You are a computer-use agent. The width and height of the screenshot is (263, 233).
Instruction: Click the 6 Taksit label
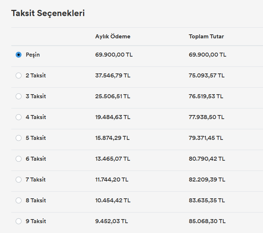click(x=36, y=159)
